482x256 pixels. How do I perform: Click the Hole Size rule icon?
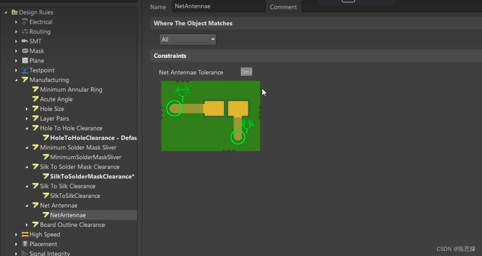(35, 109)
